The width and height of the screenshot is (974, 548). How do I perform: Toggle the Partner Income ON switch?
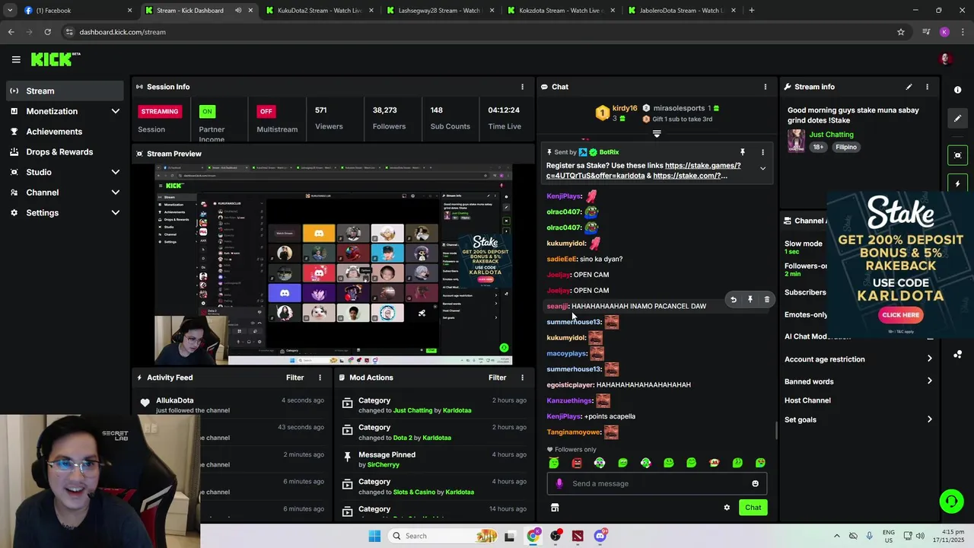[x=206, y=111]
